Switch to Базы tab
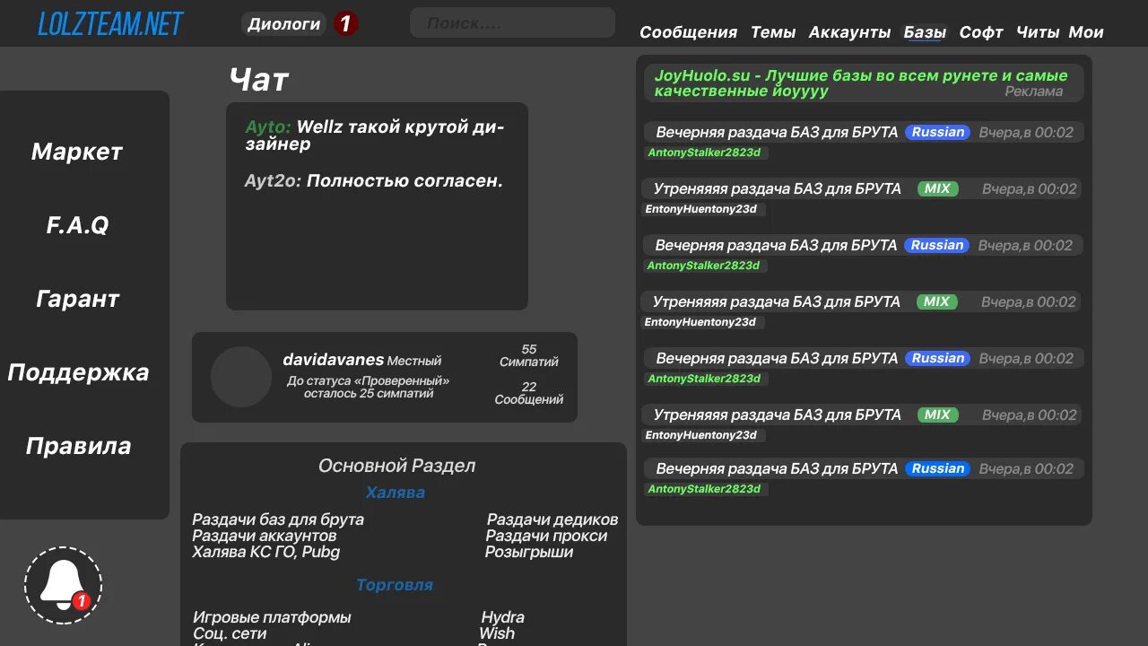1148x646 pixels. [x=925, y=32]
